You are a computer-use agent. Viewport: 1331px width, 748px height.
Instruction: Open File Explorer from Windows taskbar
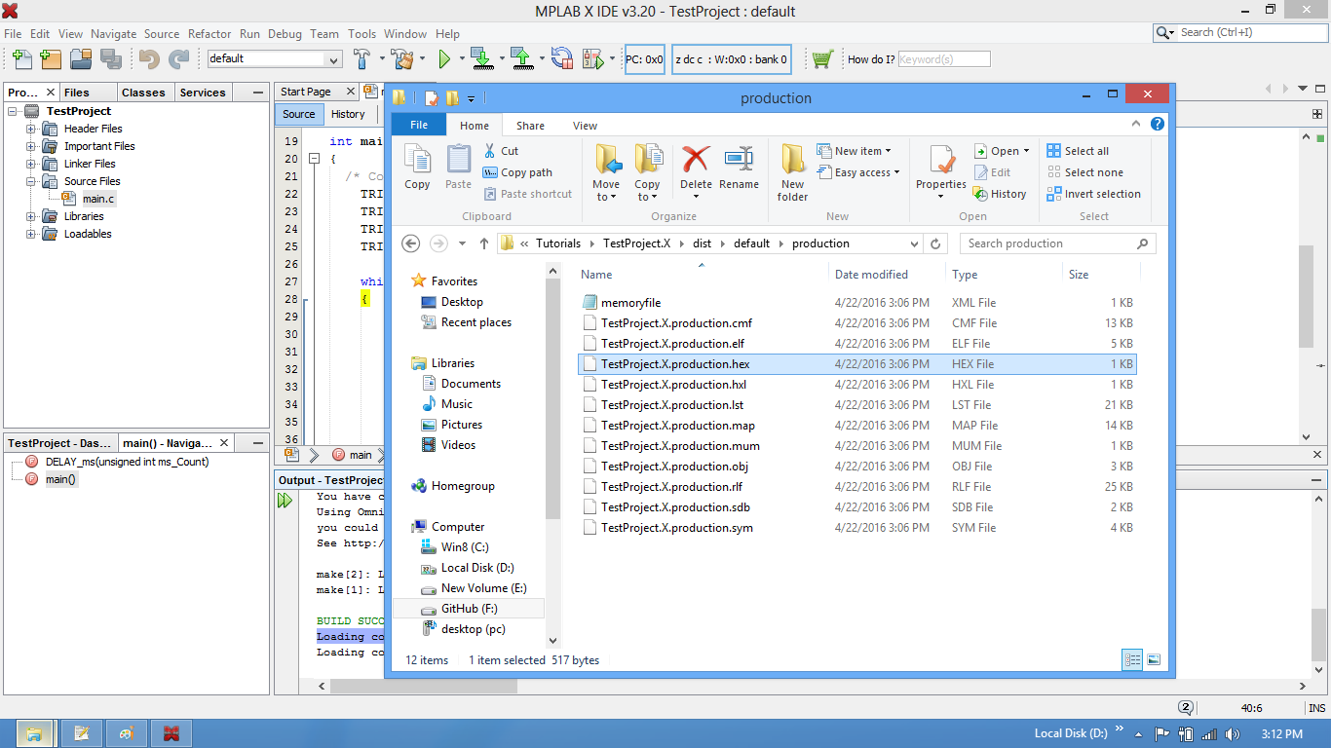point(33,733)
